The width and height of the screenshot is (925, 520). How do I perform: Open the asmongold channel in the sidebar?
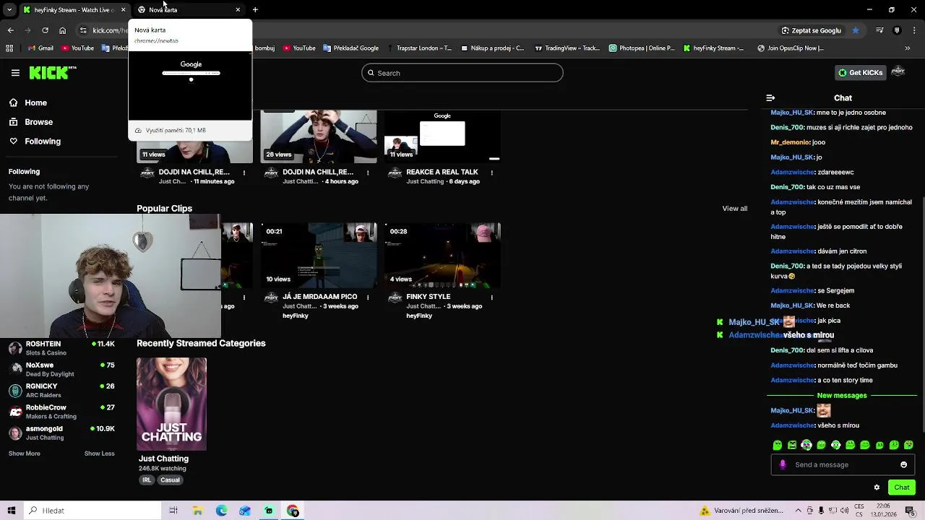point(61,433)
